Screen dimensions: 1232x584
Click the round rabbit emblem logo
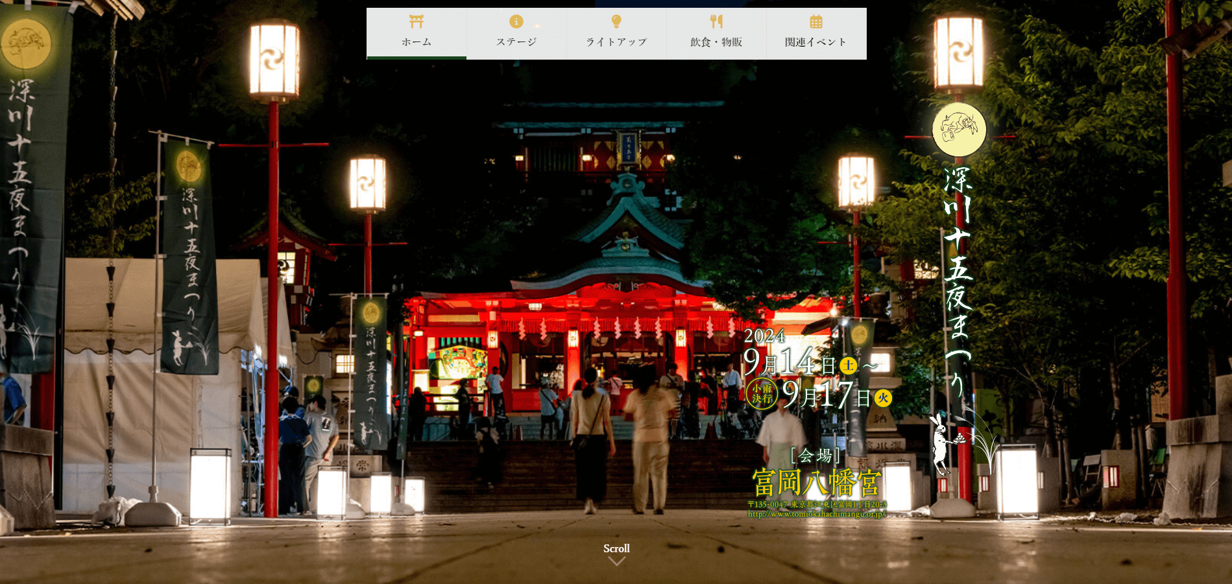click(x=959, y=130)
